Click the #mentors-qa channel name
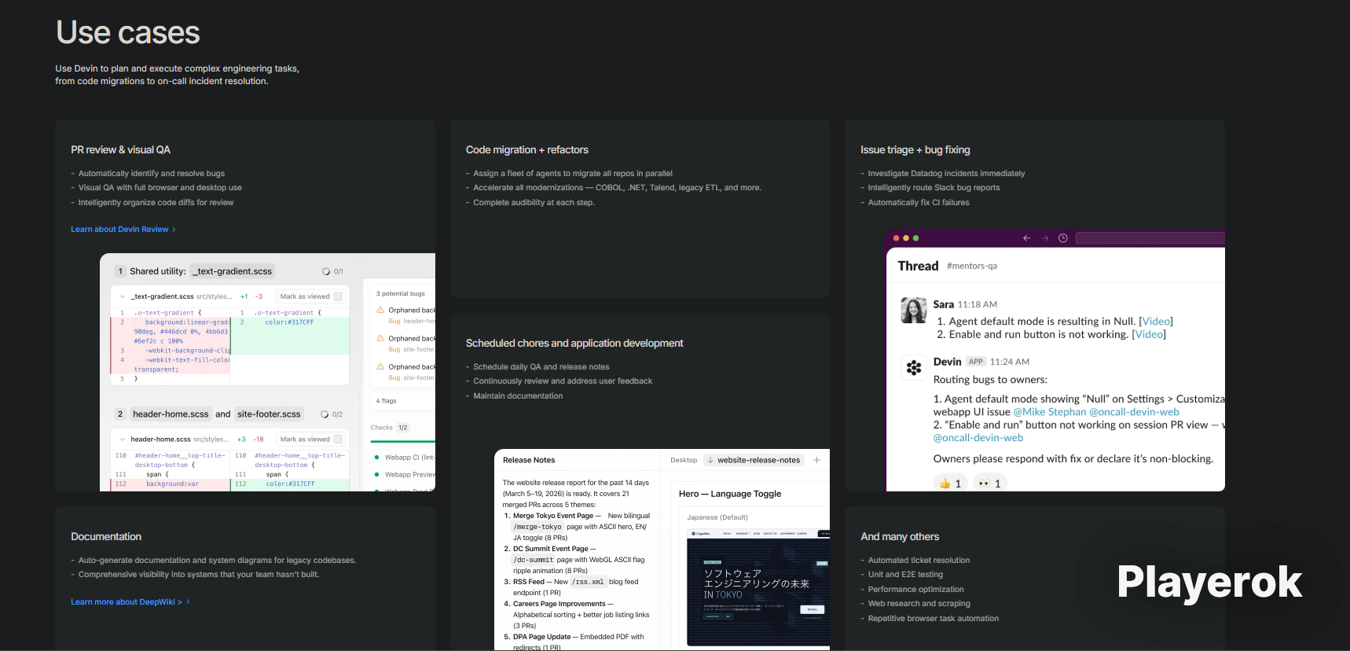The image size is (1350, 651). (x=972, y=266)
